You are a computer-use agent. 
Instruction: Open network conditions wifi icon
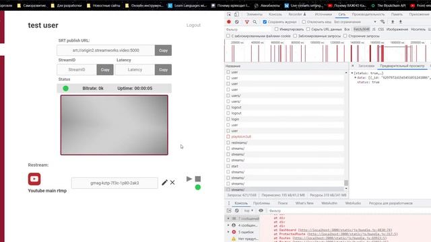click(x=383, y=22)
